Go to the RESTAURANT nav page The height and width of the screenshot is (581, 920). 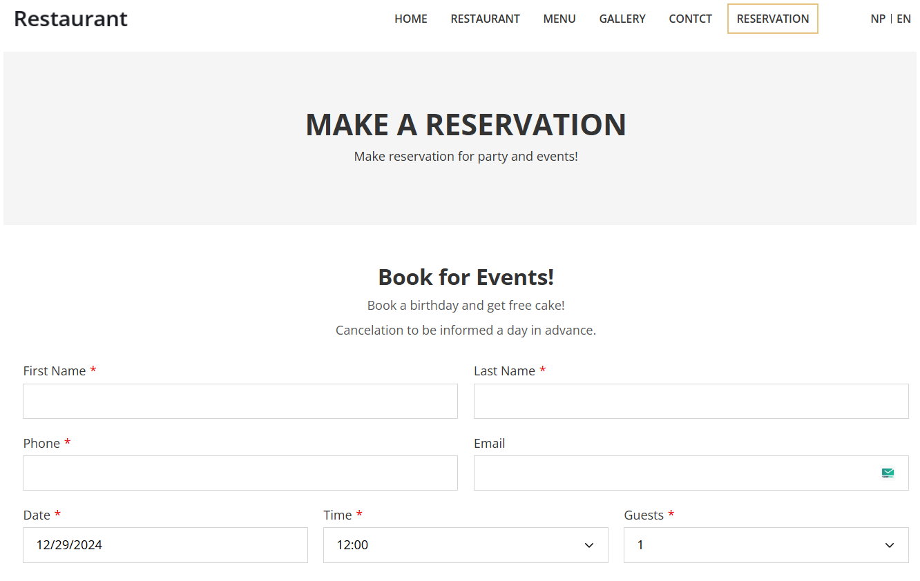(x=485, y=19)
